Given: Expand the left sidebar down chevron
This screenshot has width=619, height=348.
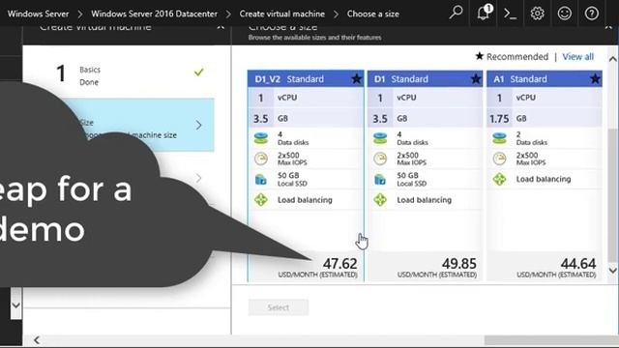Looking at the screenshot, I should [x=15, y=305].
